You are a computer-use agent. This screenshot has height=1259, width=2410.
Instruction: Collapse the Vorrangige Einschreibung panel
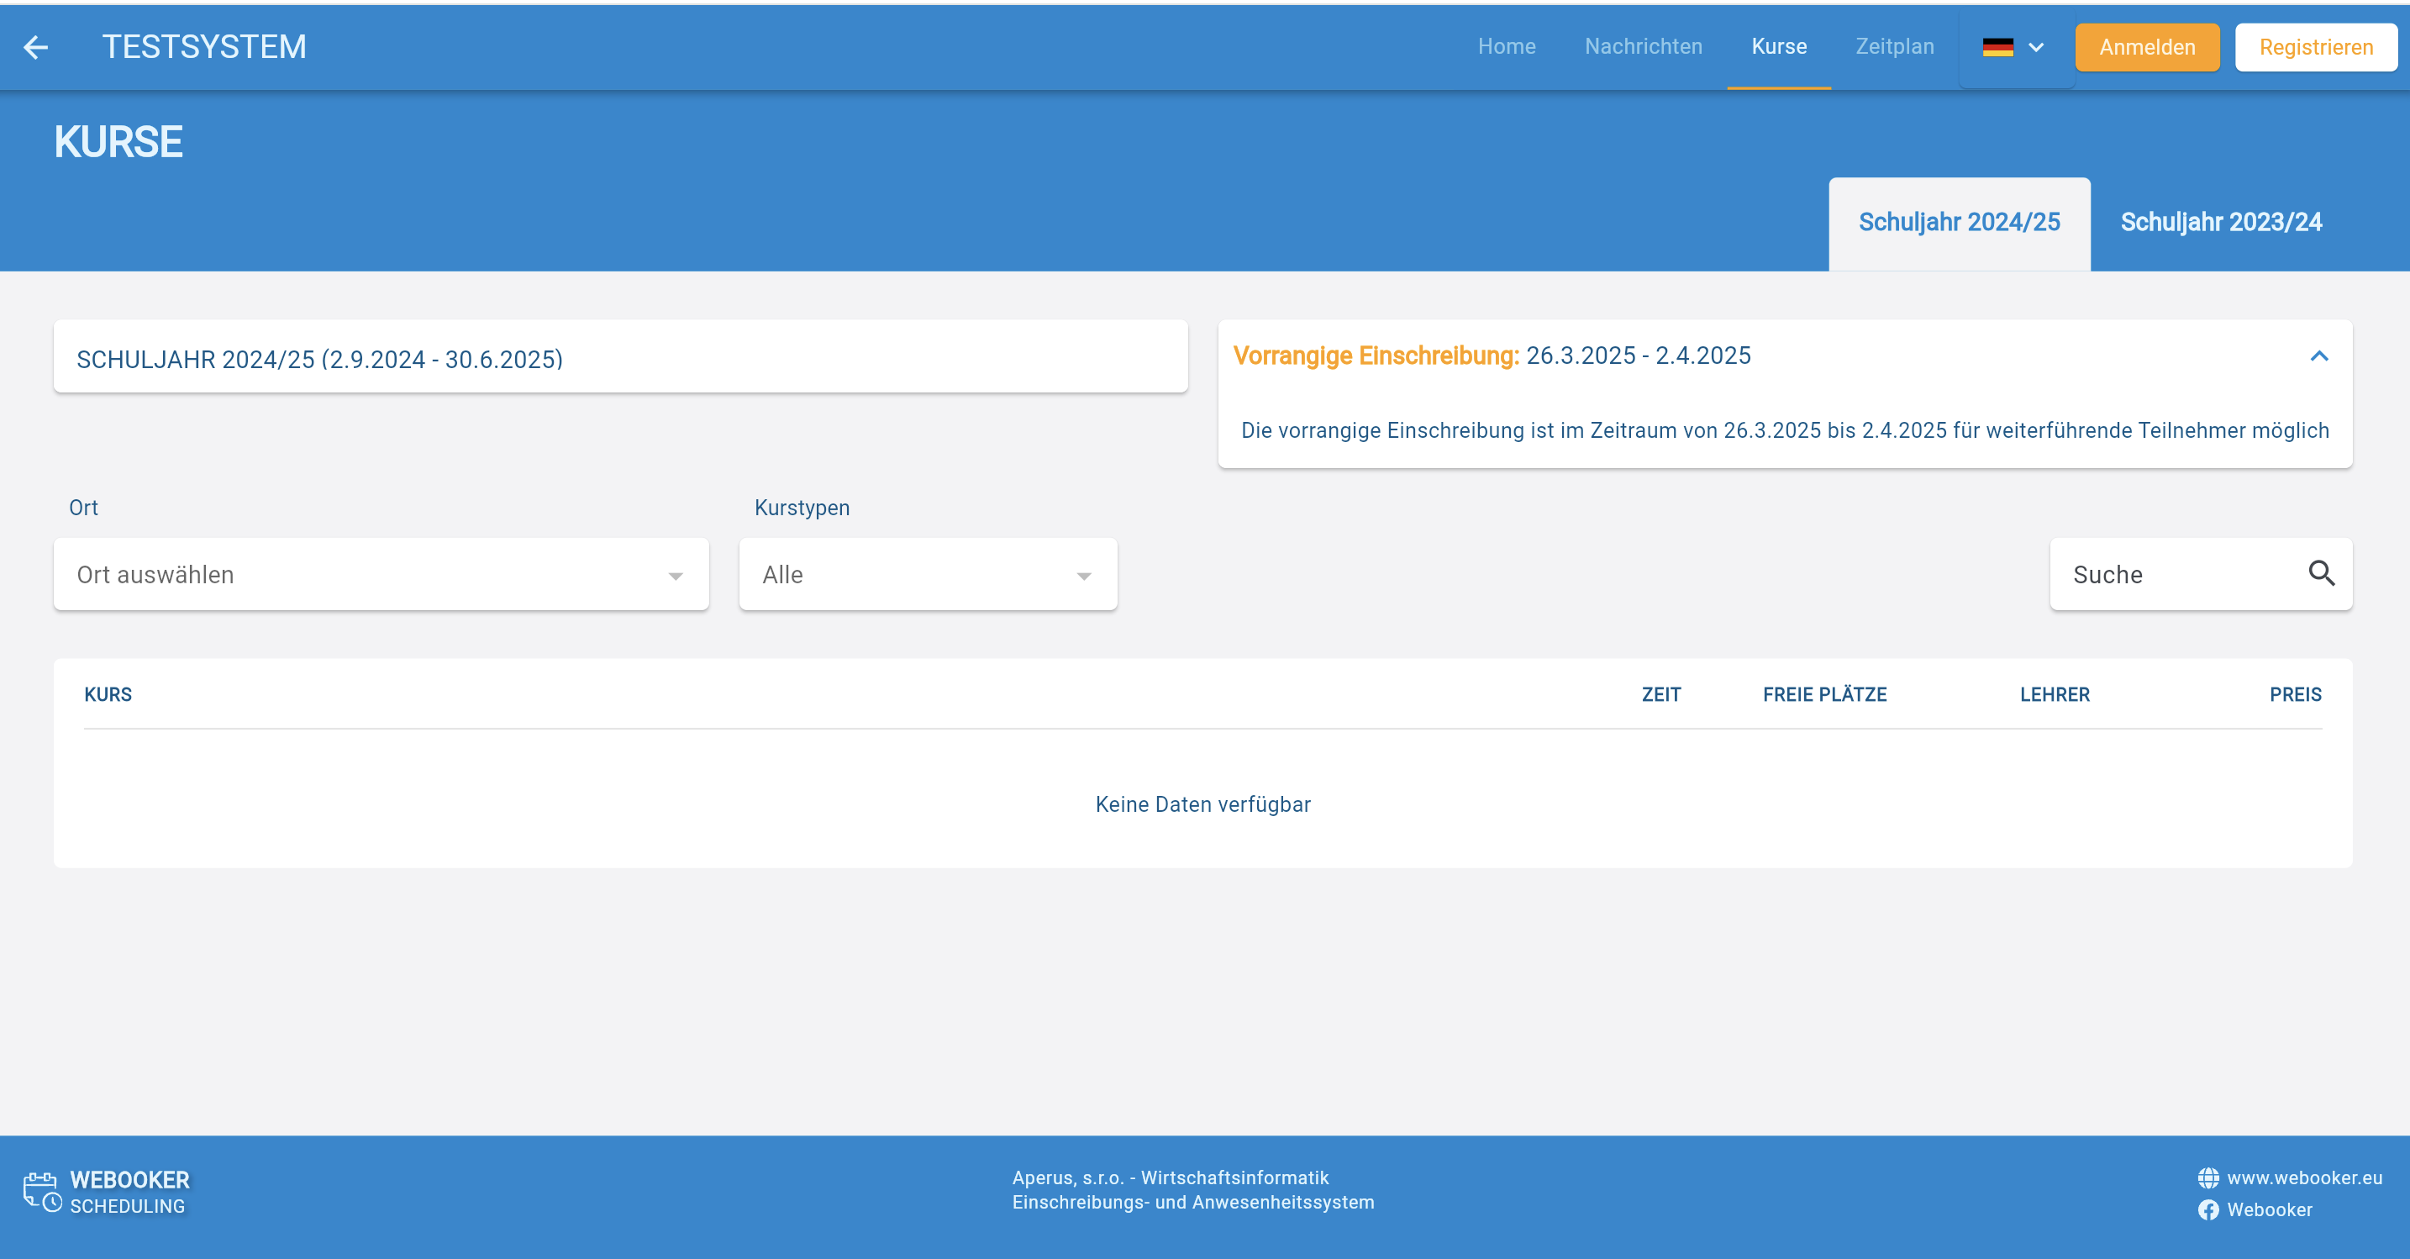pos(2318,356)
